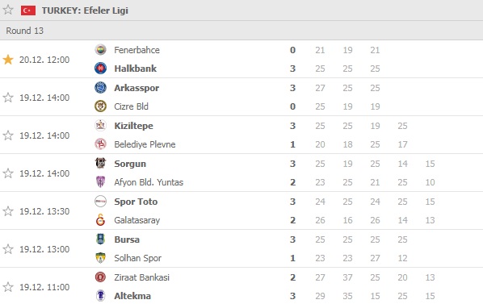This screenshot has width=483, height=304.
Task: Click the Kiziltepe team logo
Action: point(100,126)
